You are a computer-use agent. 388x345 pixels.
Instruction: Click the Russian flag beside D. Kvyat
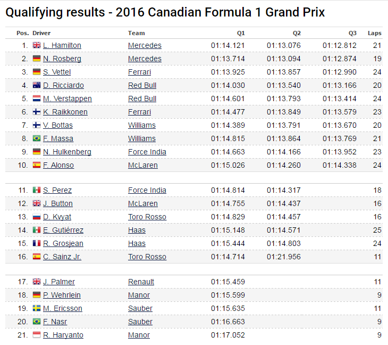37,217
